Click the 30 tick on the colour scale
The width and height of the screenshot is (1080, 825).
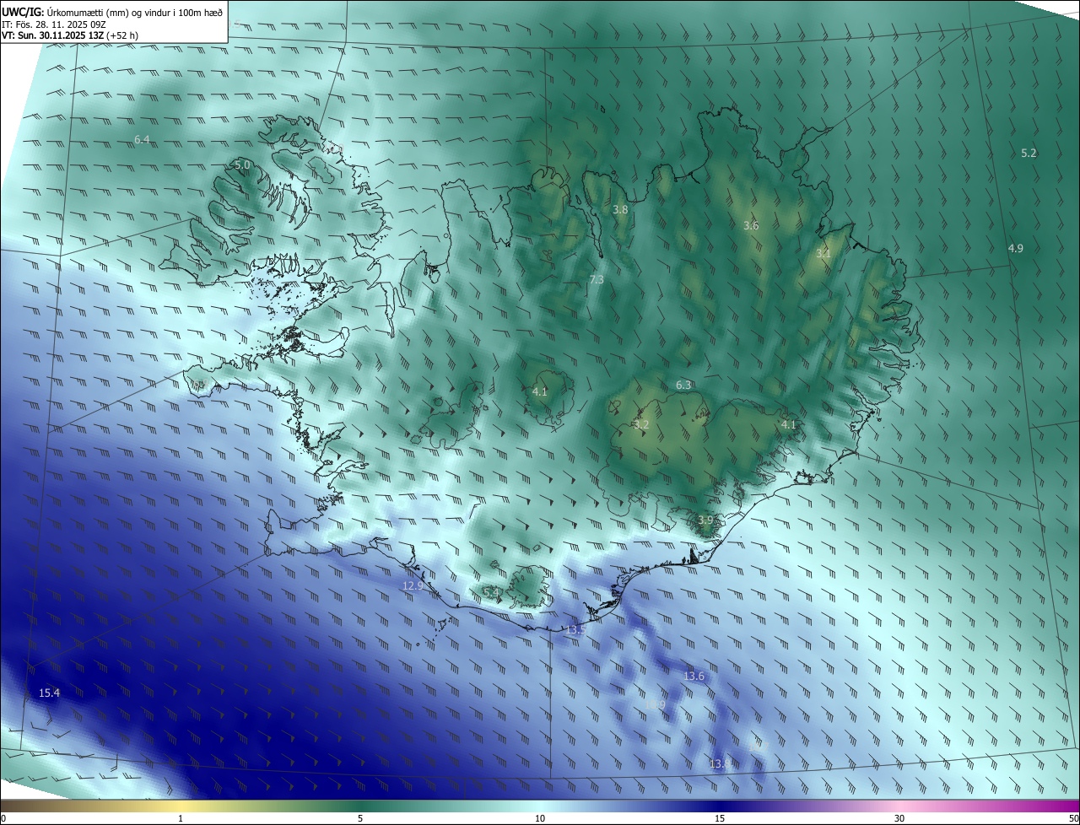[x=899, y=818]
